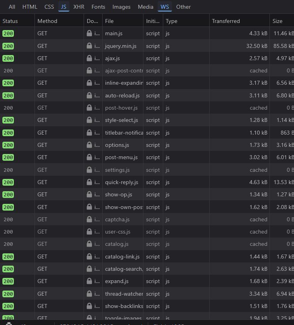Switch to the Fonts filter
The width and height of the screenshot is (294, 325).
click(x=98, y=7)
